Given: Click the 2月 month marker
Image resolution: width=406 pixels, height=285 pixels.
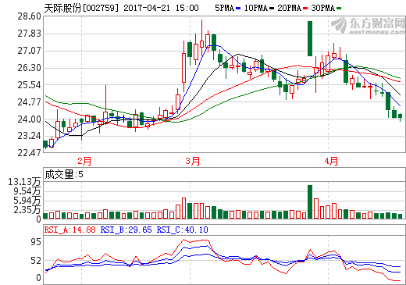Looking at the screenshot, I should 84,161.
